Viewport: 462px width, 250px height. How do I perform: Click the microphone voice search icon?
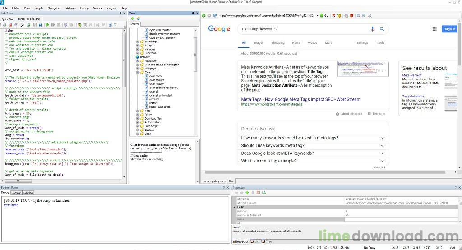[x=373, y=29]
